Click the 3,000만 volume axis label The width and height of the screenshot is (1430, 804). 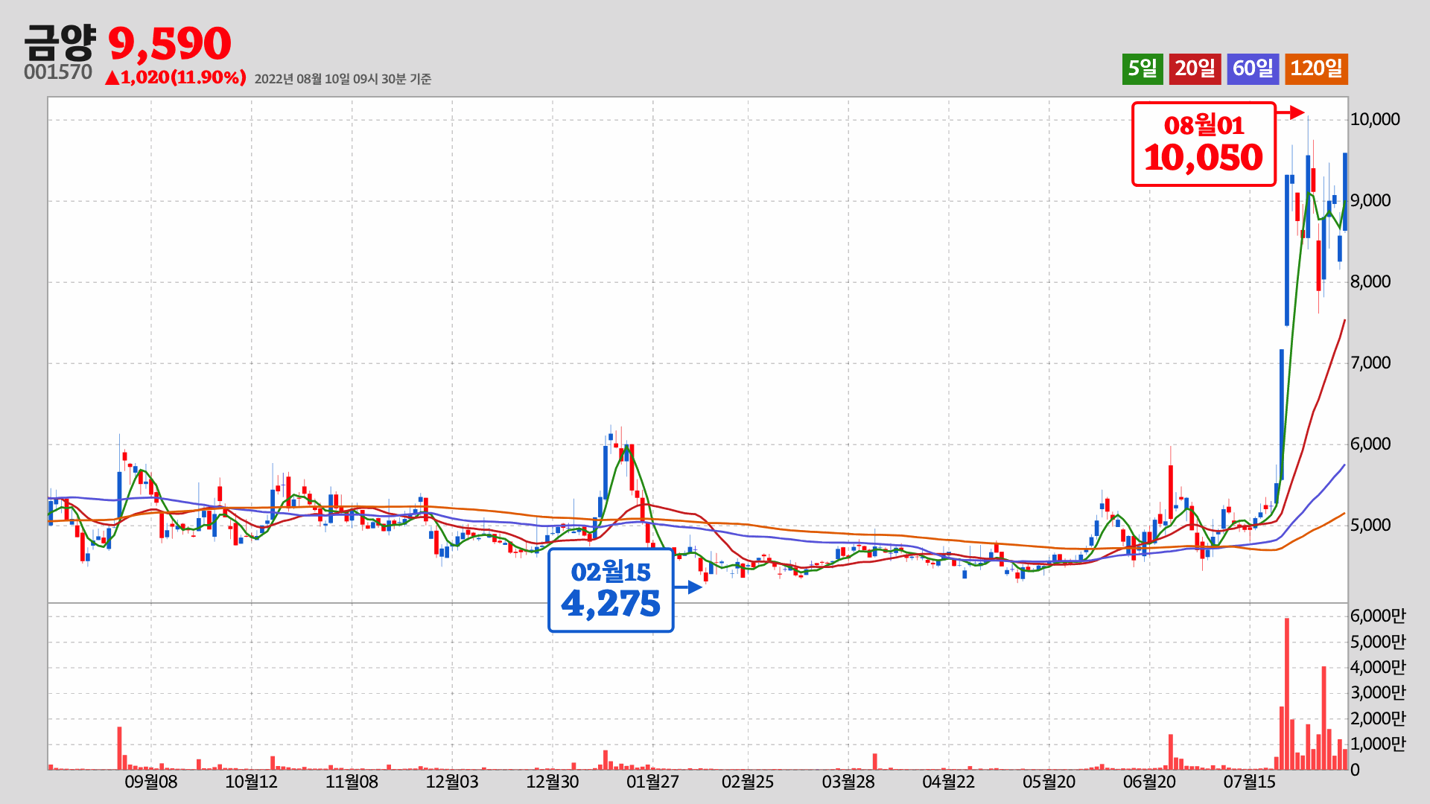tap(1378, 692)
